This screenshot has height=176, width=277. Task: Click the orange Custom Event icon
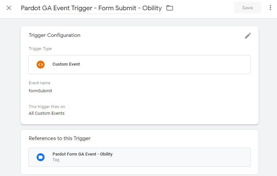coord(41,64)
